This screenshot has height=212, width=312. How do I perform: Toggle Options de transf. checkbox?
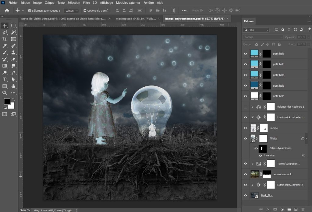[x=85, y=11]
